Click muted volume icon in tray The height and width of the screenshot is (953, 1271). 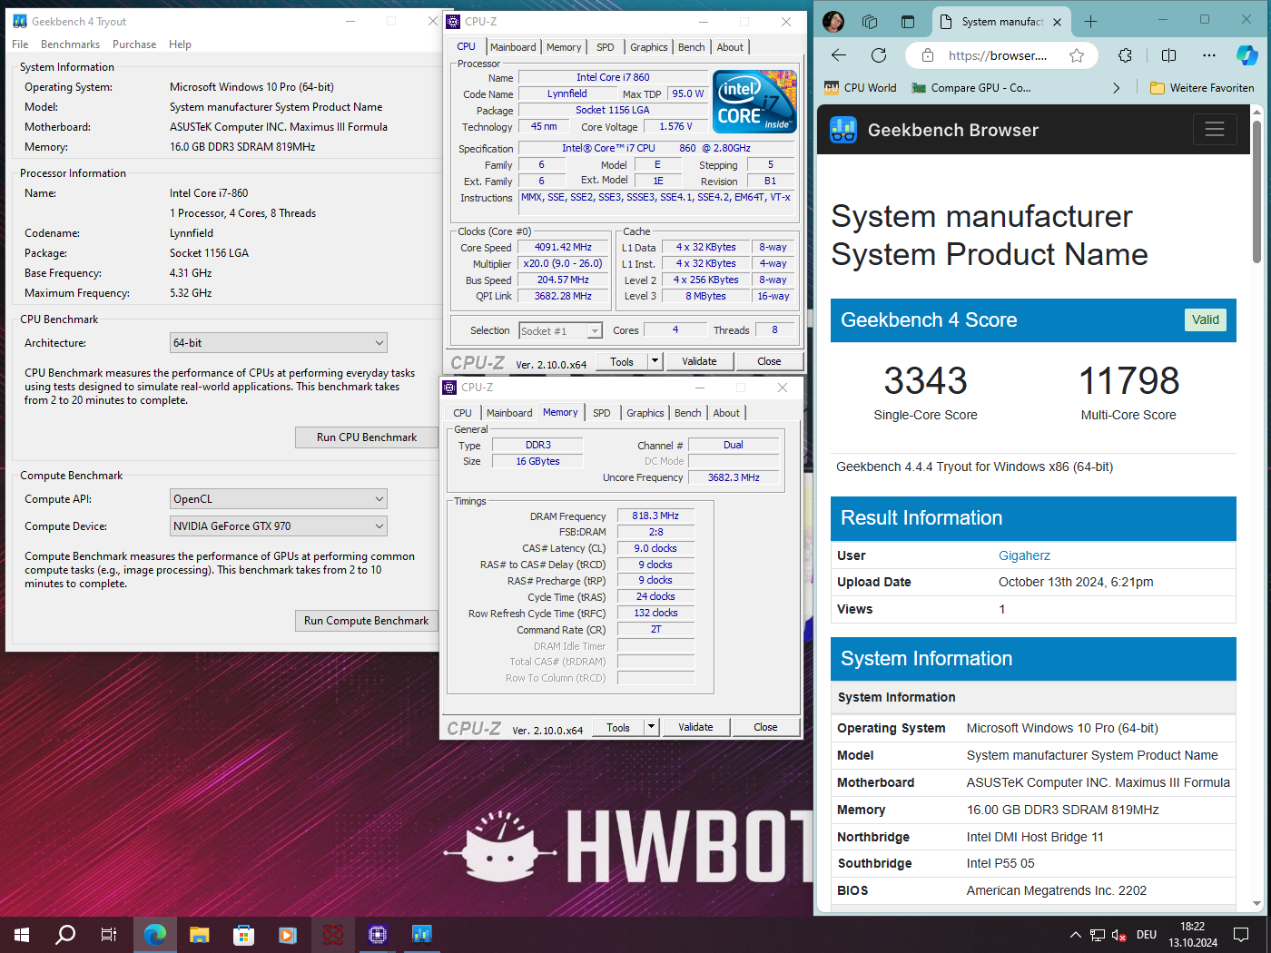tap(1118, 935)
